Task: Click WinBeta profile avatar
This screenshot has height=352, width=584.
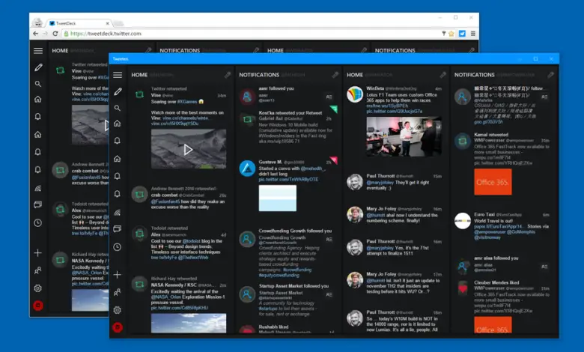Action: tap(355, 94)
